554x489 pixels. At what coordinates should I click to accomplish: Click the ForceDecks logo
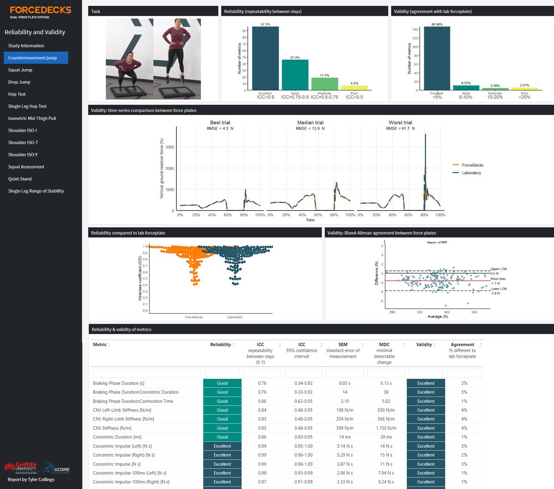[x=40, y=12]
